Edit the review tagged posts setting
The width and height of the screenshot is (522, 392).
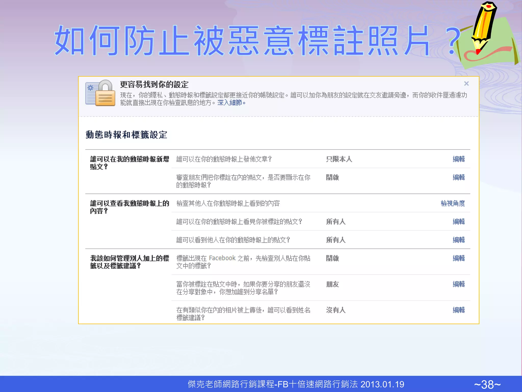point(459,177)
